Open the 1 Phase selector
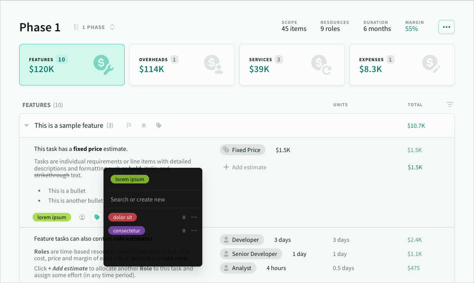 pyautogui.click(x=94, y=27)
